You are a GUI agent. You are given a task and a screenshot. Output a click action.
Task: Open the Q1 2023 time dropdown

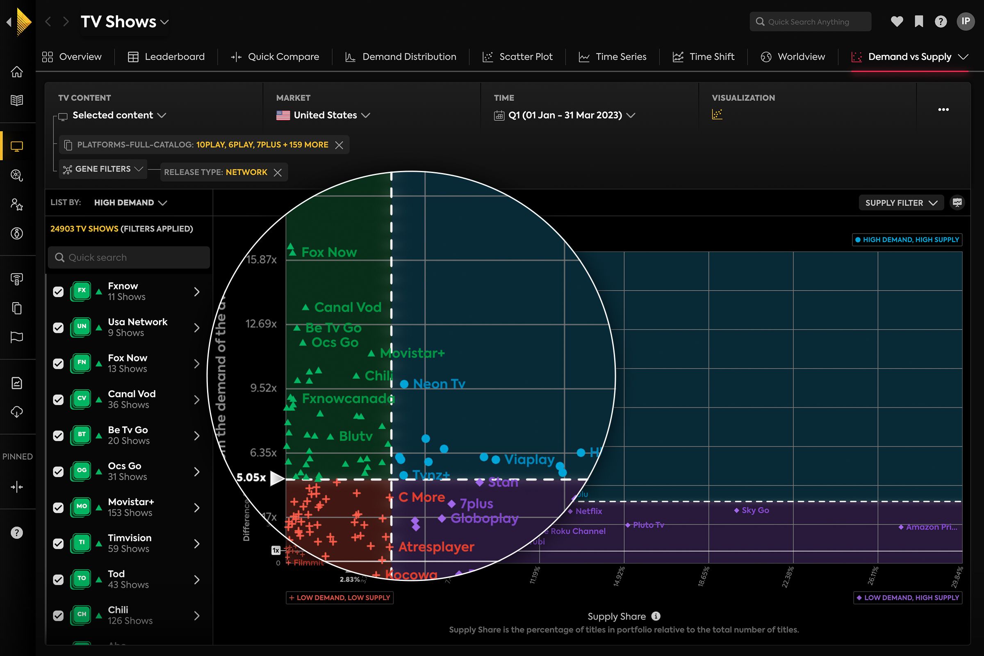[565, 115]
